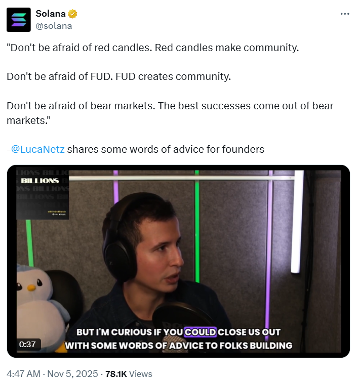
Task: Click the white light tube in the video
Action: pyautogui.click(x=297, y=221)
